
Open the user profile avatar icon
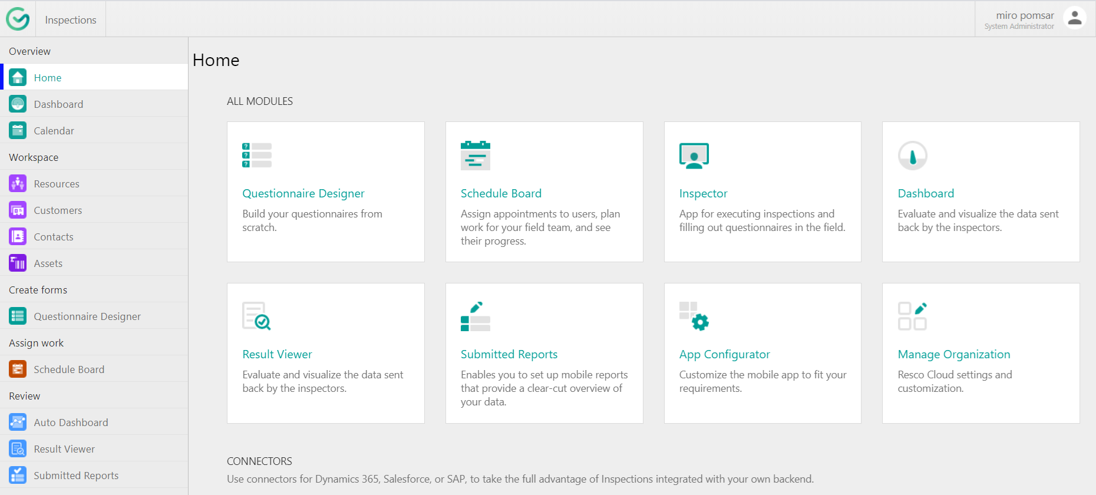(1074, 18)
